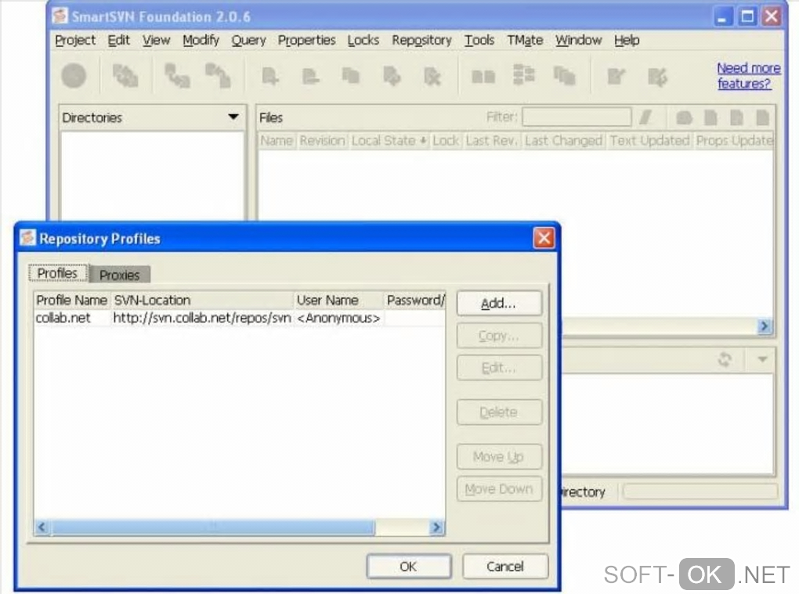Screen dimensions: 799x594
Task: Open the dropdown arrow beside the lower panel refresh icon
Action: coord(762,360)
